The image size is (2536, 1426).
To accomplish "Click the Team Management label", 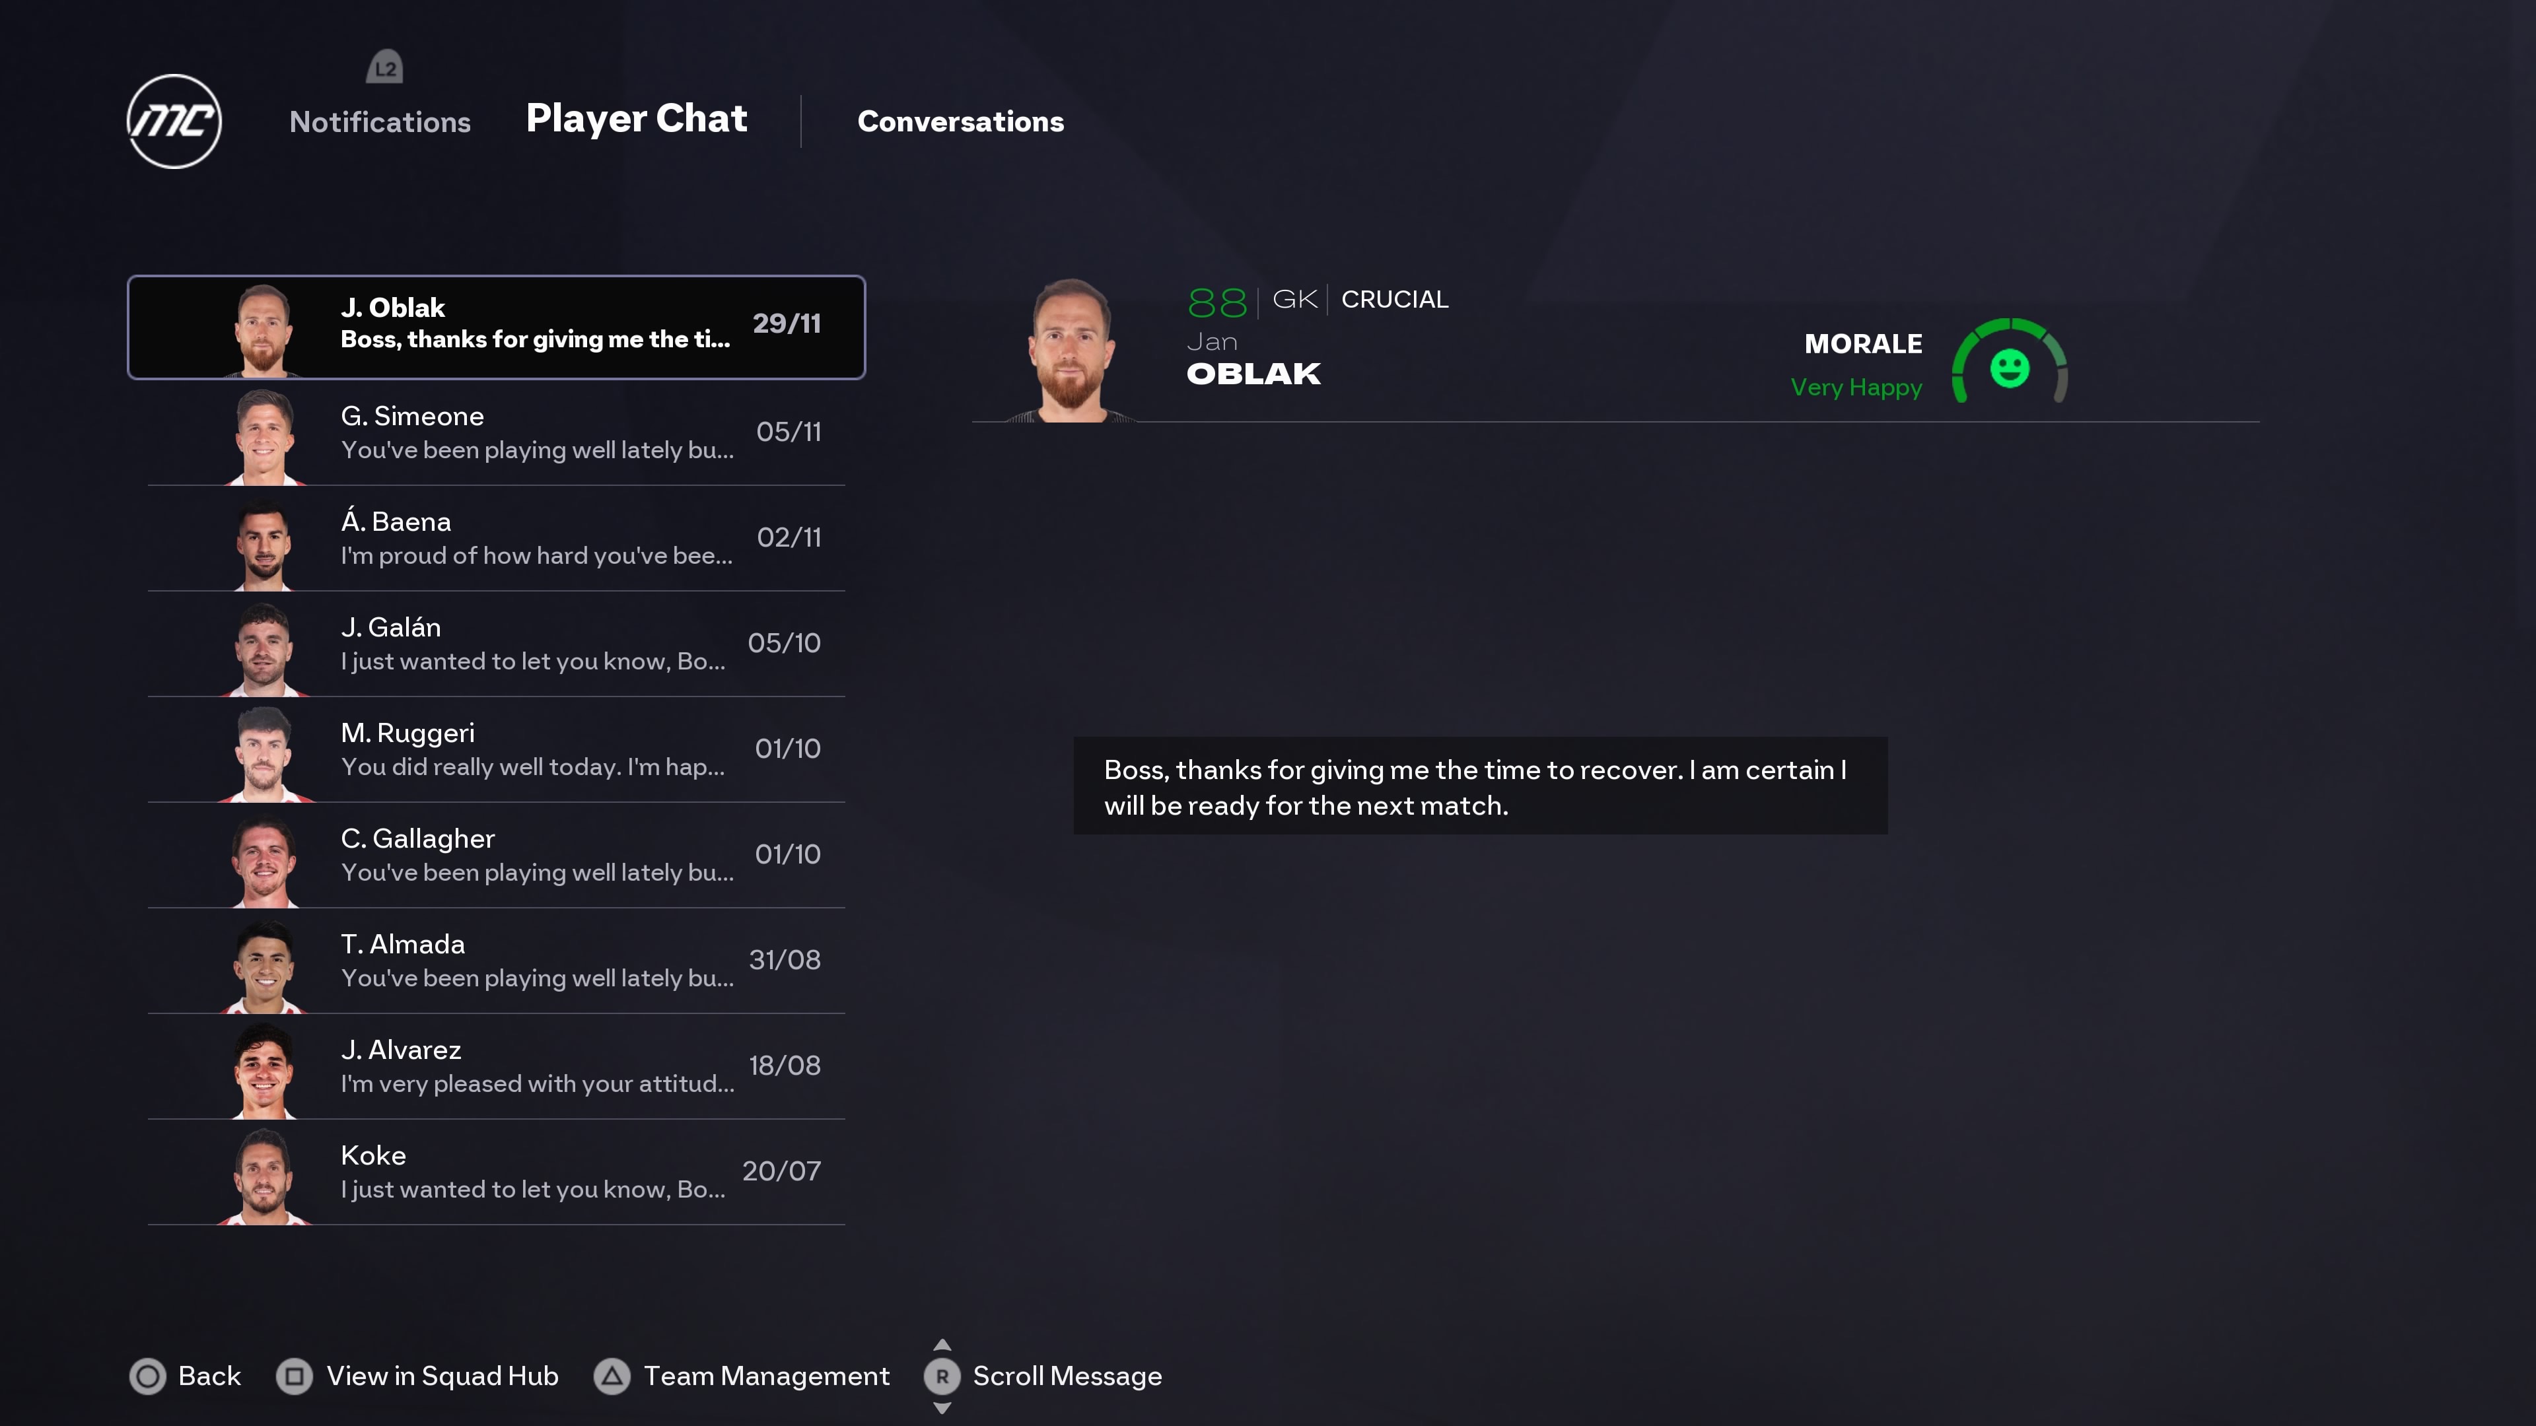I will [x=766, y=1376].
